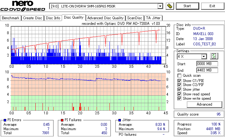Toggle the Show C1/PIE checkbox
The width and height of the screenshot is (225, 137).
179,81
